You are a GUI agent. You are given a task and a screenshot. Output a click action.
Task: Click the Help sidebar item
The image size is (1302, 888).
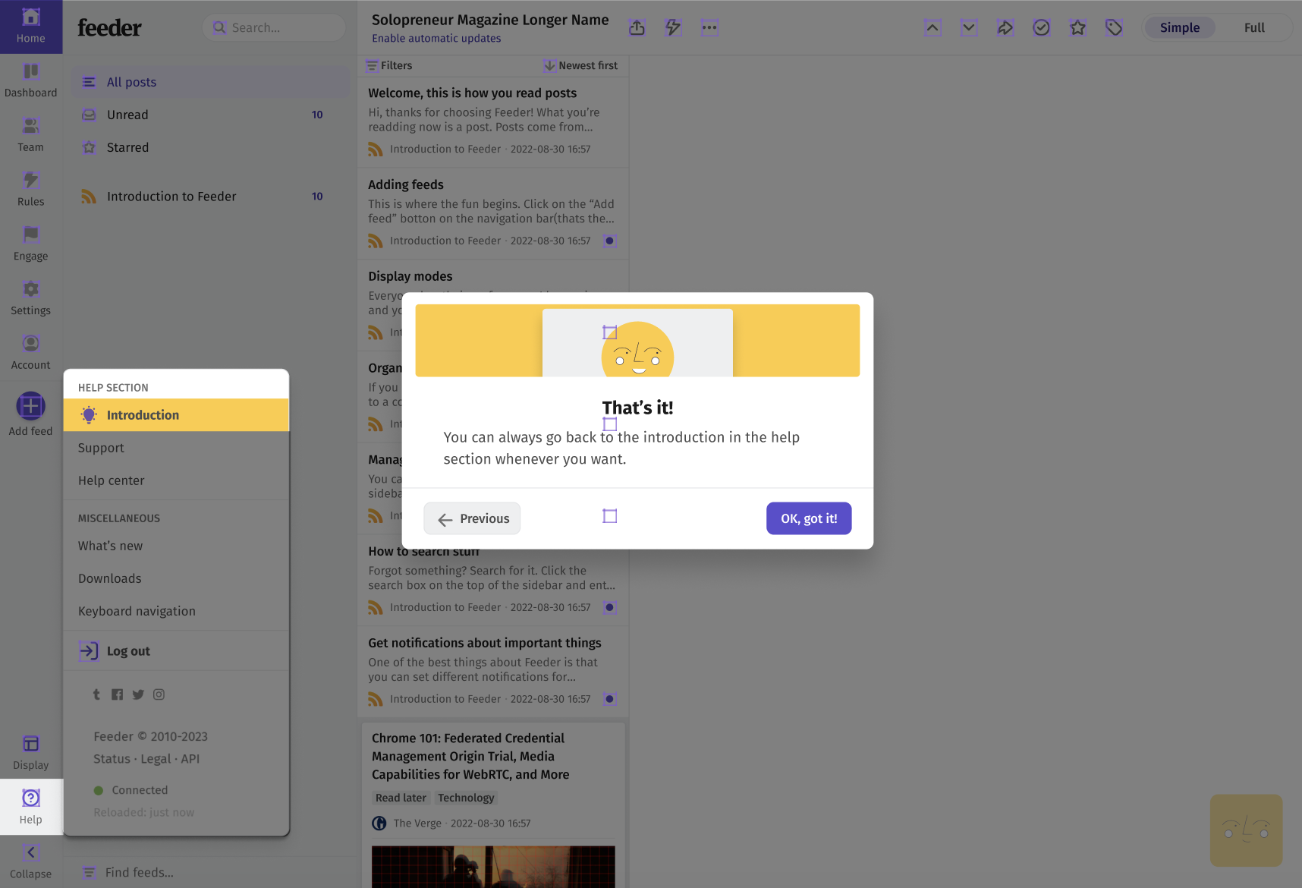click(31, 808)
